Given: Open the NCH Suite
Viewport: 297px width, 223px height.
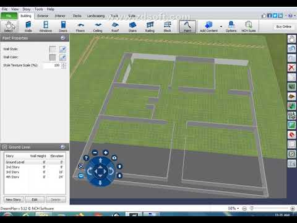Looking at the screenshot, I should pyautogui.click(x=249, y=27).
